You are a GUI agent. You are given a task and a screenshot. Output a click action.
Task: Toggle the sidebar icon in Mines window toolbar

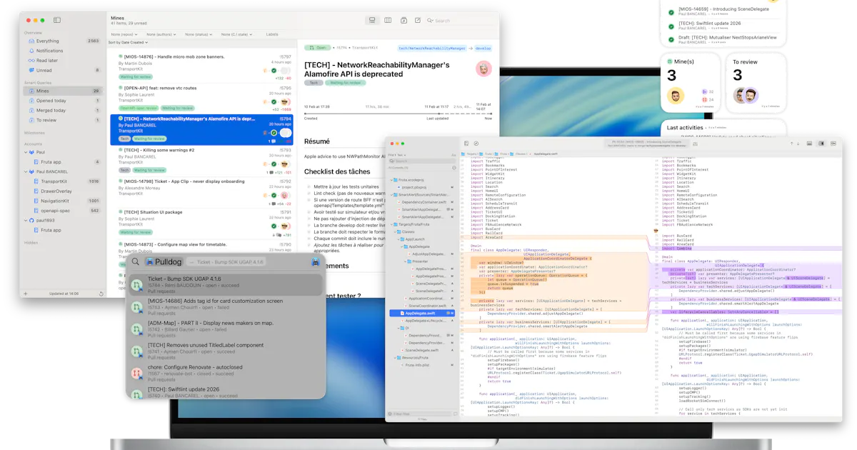pyautogui.click(x=57, y=20)
